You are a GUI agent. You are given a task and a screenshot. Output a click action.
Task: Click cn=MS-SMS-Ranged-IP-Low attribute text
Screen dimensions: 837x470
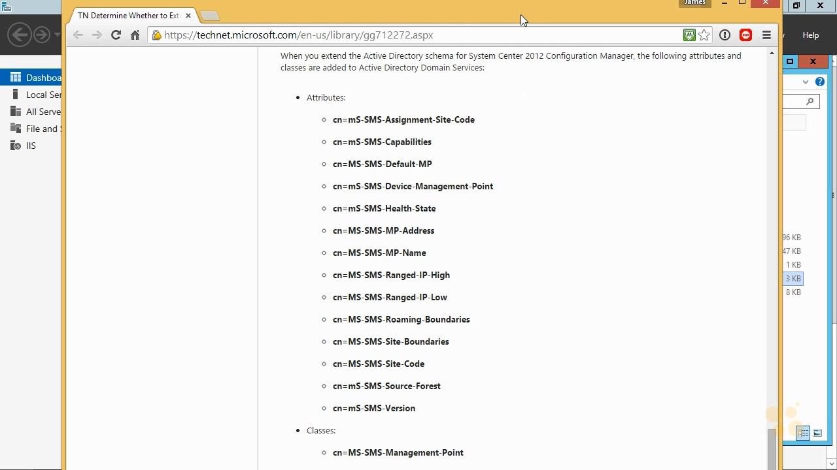pos(390,297)
